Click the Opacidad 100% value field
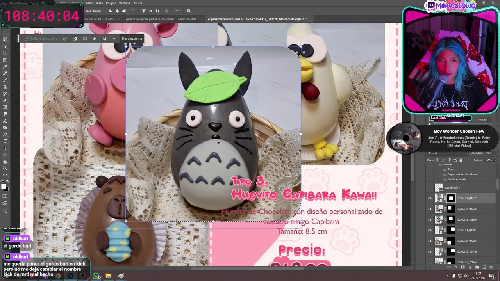This screenshot has width=500, height=281. point(488,153)
